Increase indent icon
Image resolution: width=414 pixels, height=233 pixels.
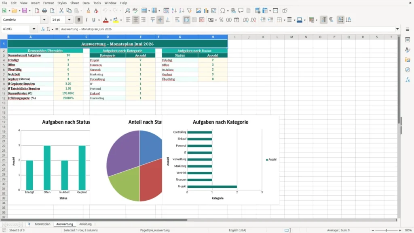pyautogui.click(x=263, y=20)
